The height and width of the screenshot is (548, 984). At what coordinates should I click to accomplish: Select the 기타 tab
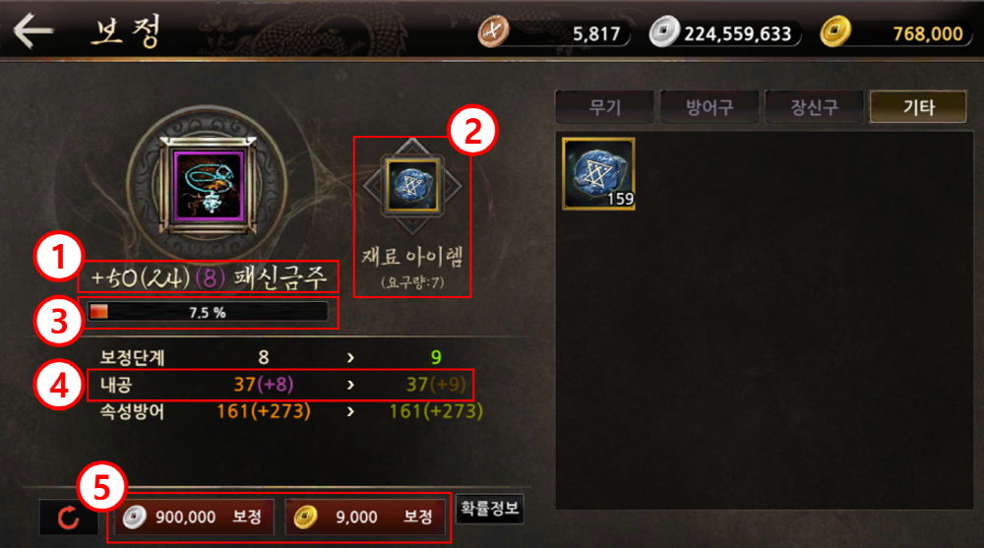click(x=918, y=107)
